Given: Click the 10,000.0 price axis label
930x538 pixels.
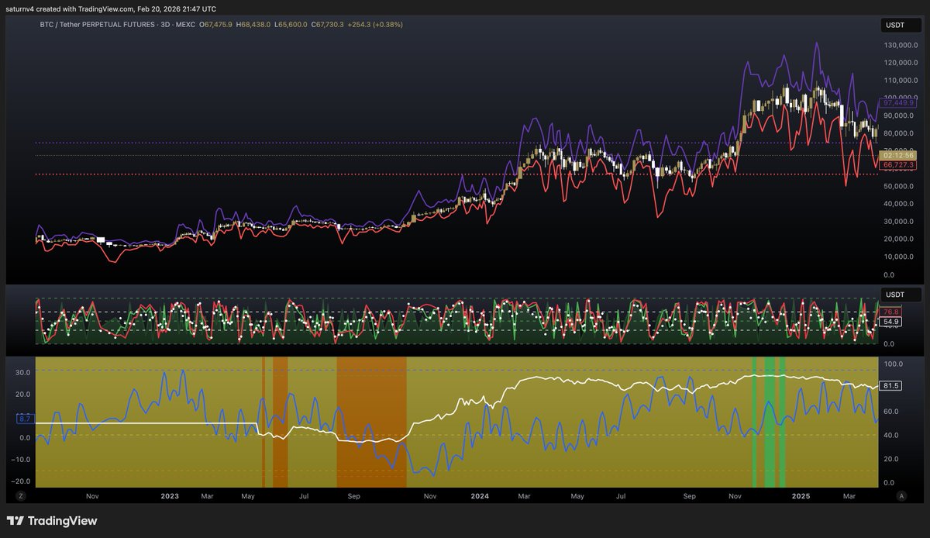Looking at the screenshot, I should click(x=900, y=257).
